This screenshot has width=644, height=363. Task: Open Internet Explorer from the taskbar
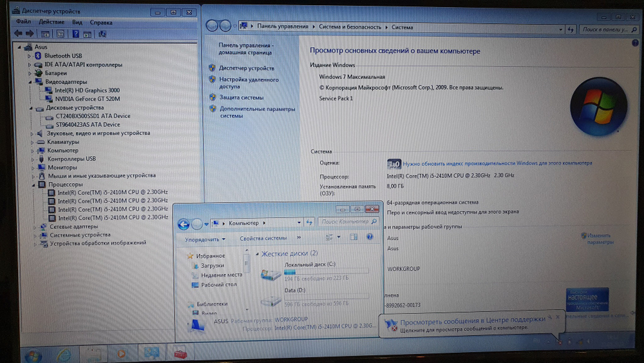(x=64, y=355)
